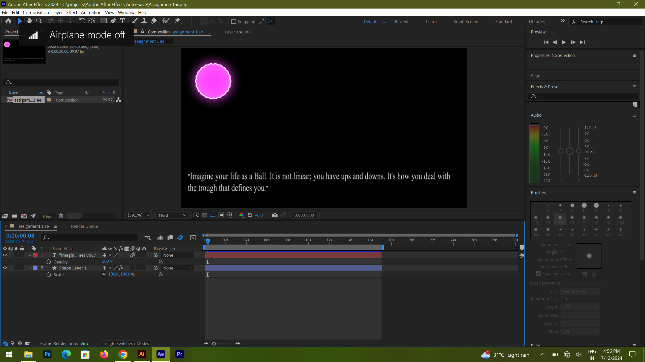Open the Third resolution dropdown
This screenshot has height=362, width=645.
[172, 215]
